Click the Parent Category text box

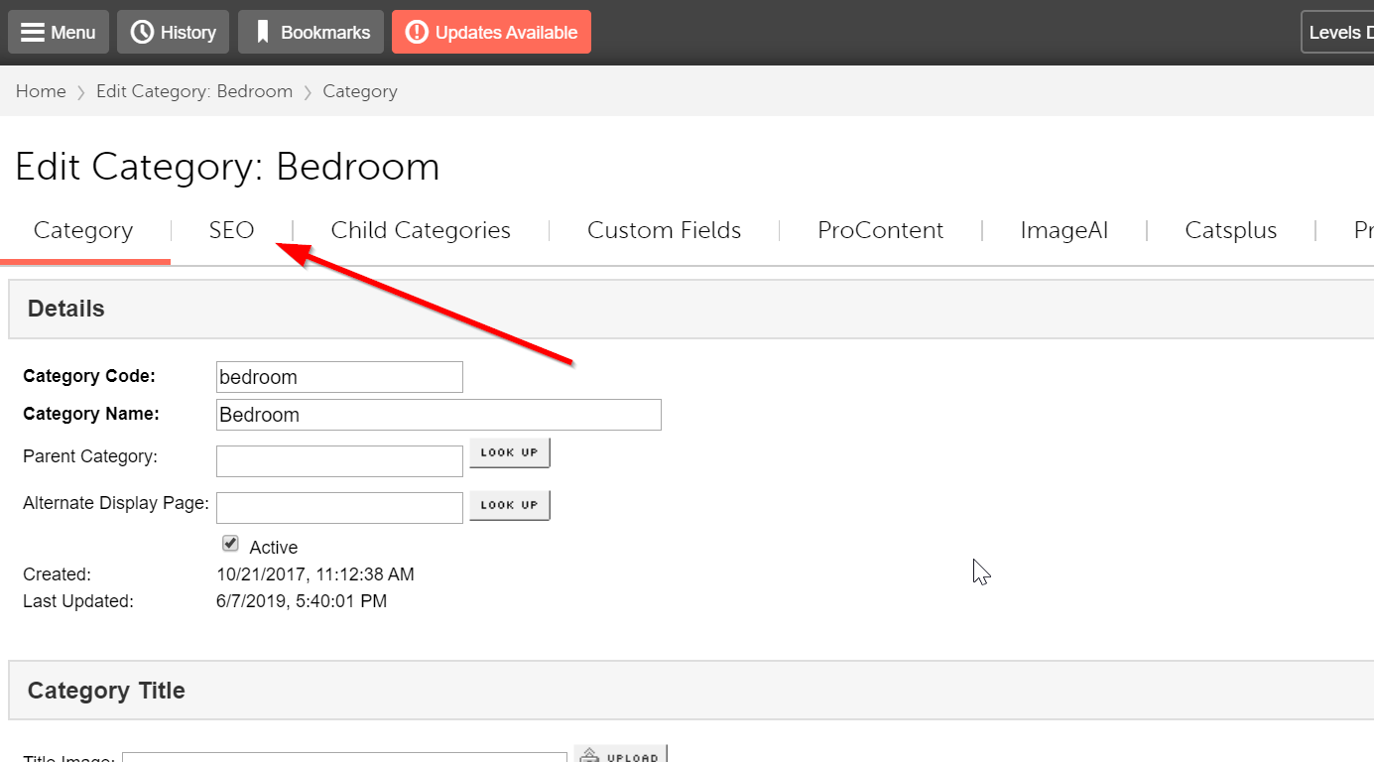click(x=339, y=461)
